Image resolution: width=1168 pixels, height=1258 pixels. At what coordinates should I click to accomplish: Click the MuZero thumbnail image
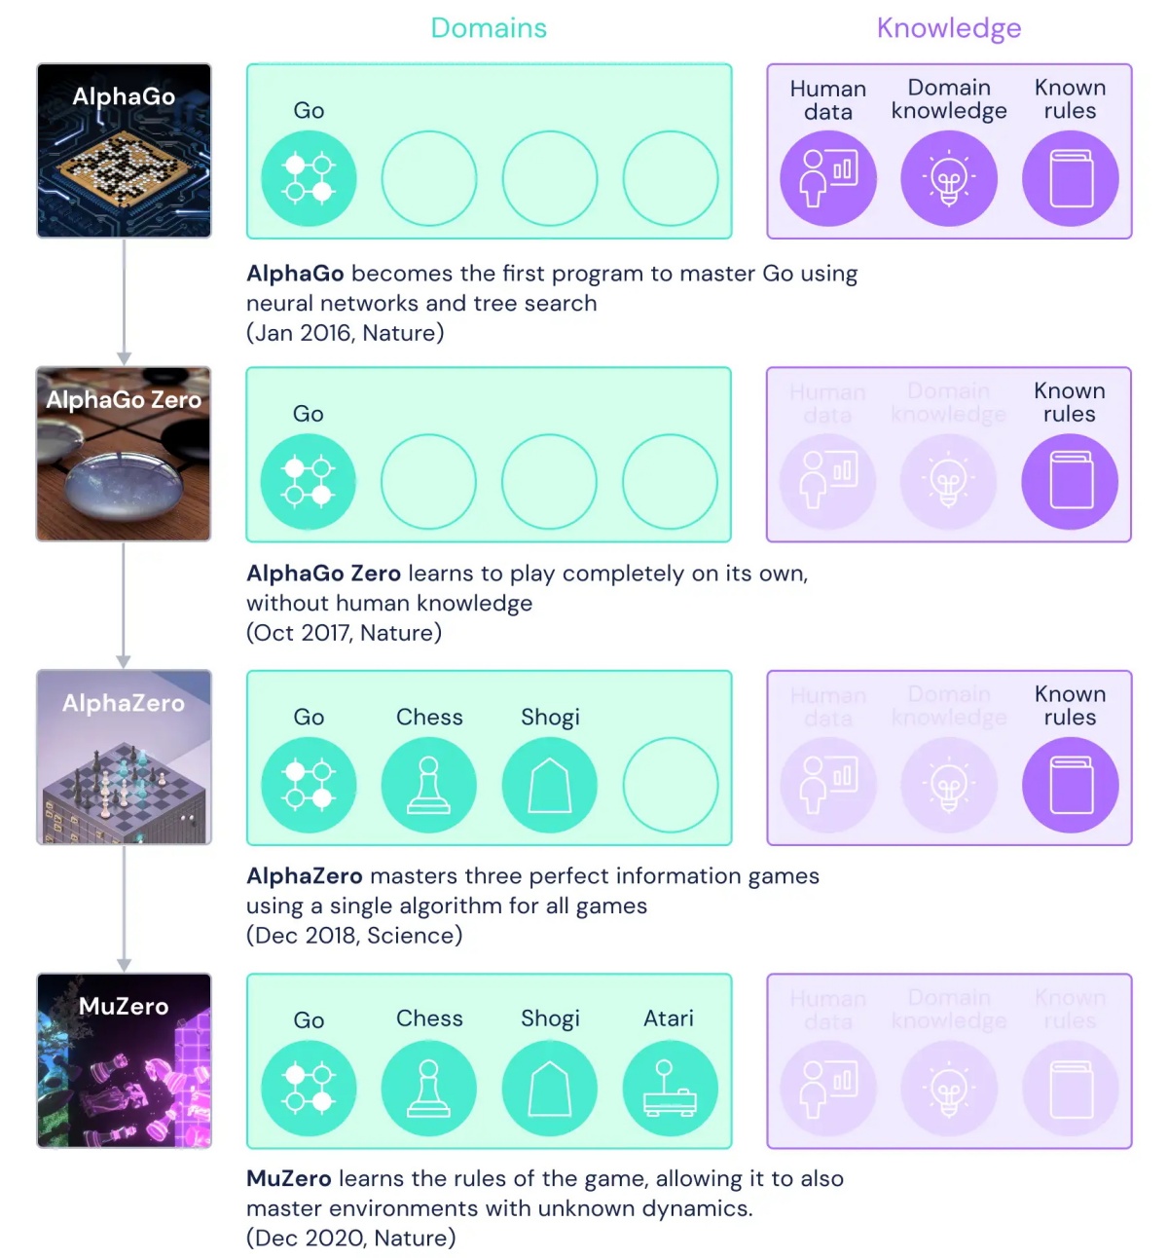(124, 1060)
